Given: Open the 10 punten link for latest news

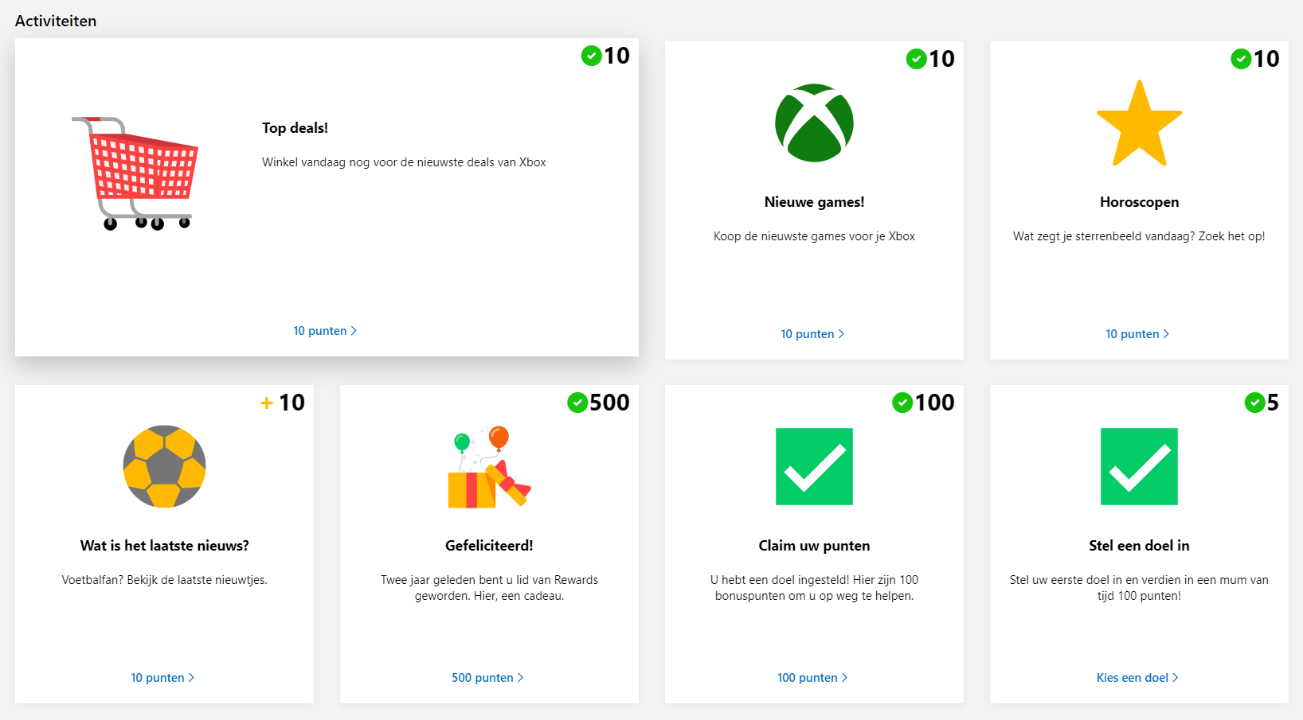Looking at the screenshot, I should pos(162,678).
